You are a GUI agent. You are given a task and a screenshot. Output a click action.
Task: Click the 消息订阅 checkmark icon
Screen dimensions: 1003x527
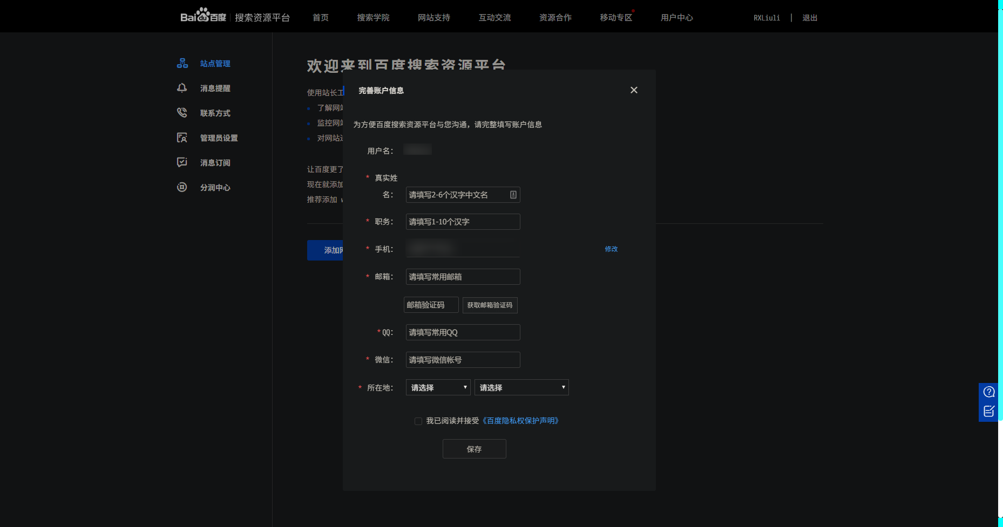(x=182, y=162)
